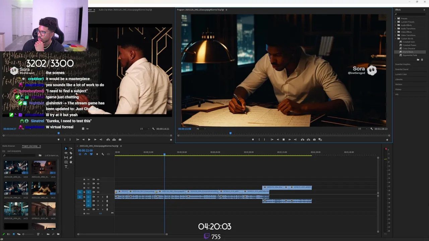Create new custom bin in Effects panel
Viewport: 429px width, 241px height.
(418, 60)
